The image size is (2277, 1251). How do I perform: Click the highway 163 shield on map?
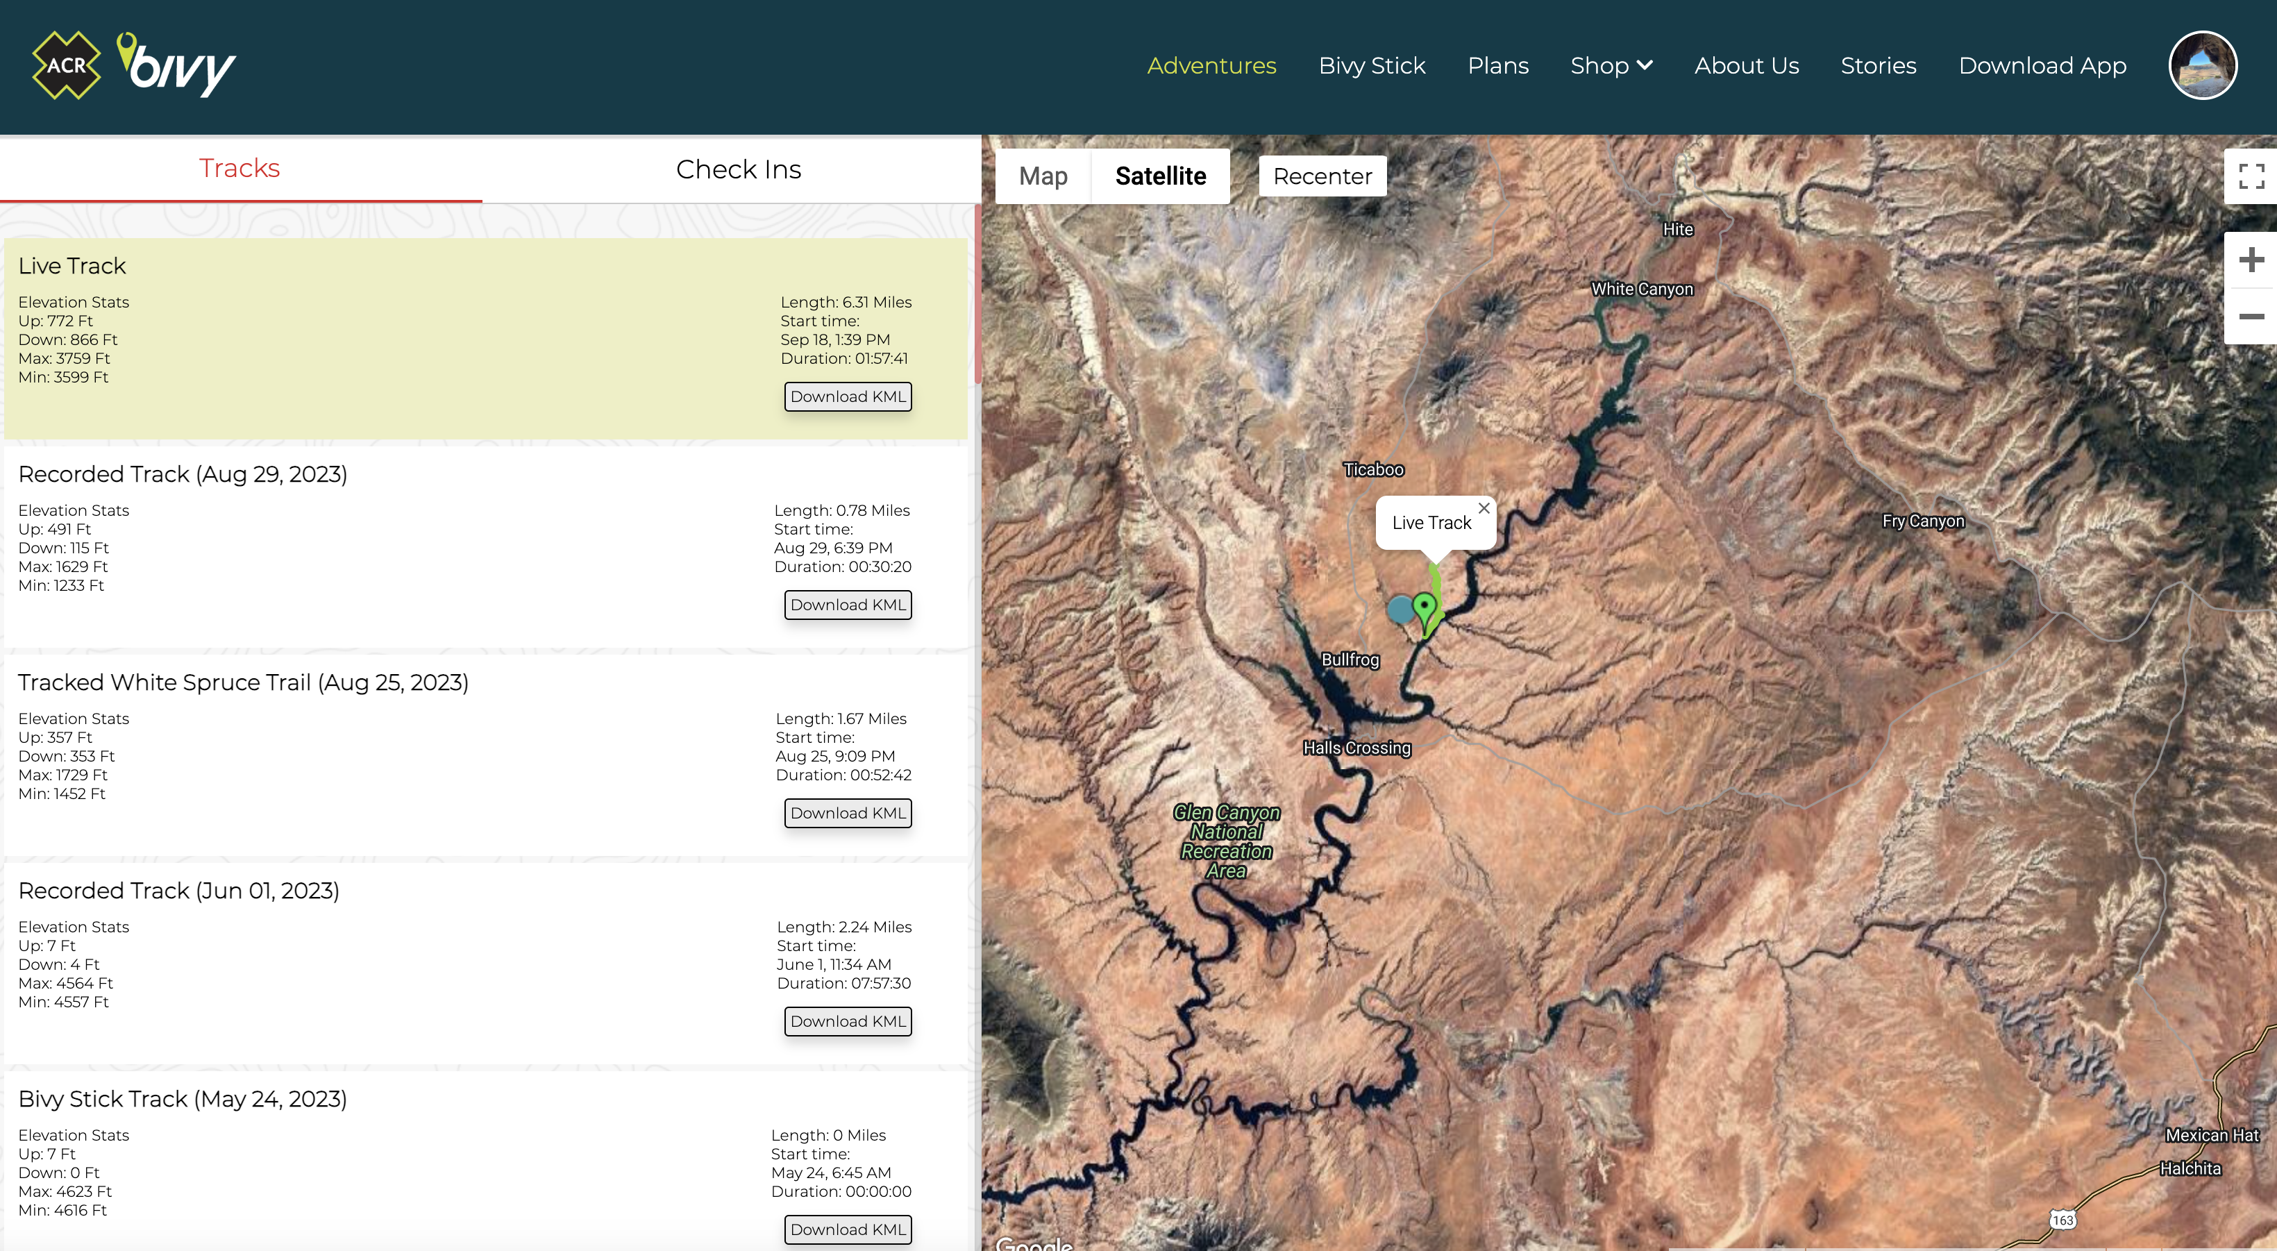pyautogui.click(x=2062, y=1220)
